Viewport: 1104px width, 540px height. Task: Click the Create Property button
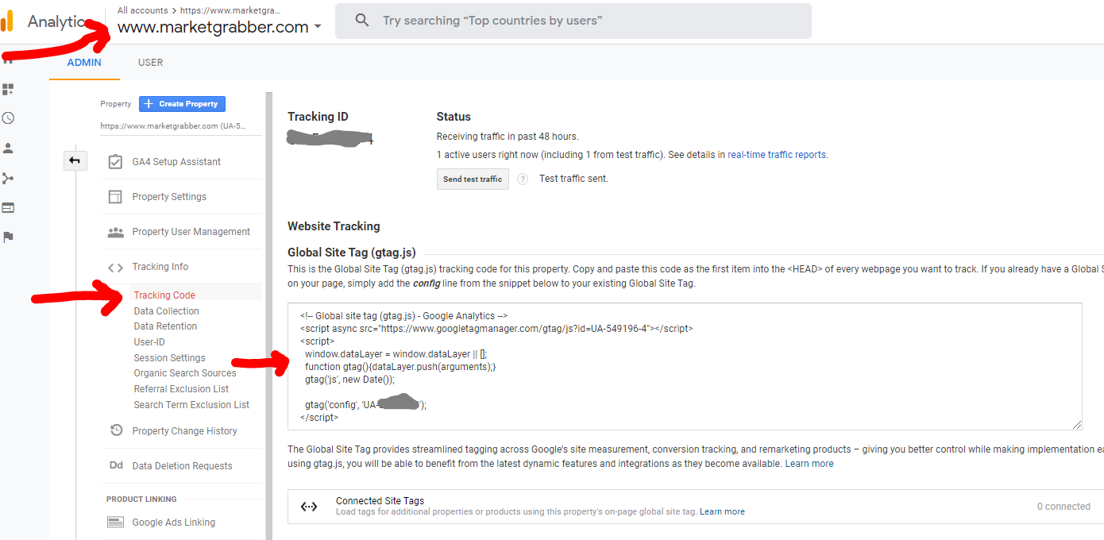click(x=183, y=104)
